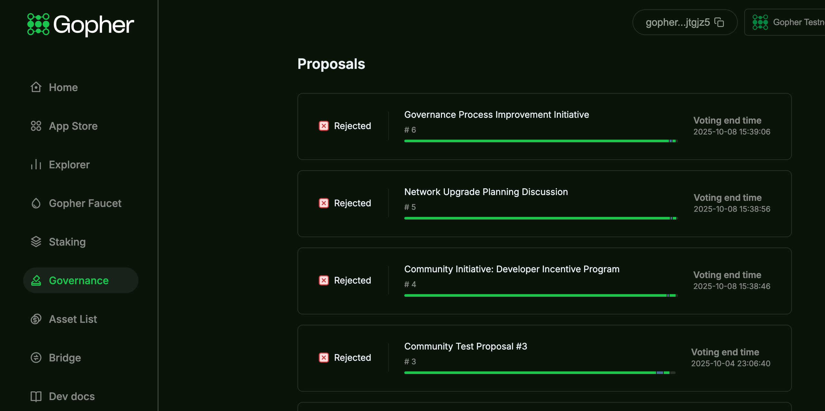Click the Dev docs book icon
Viewport: 825px width, 411px height.
coord(36,396)
